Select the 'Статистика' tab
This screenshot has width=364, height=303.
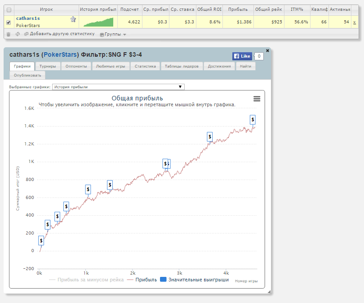[145, 66]
